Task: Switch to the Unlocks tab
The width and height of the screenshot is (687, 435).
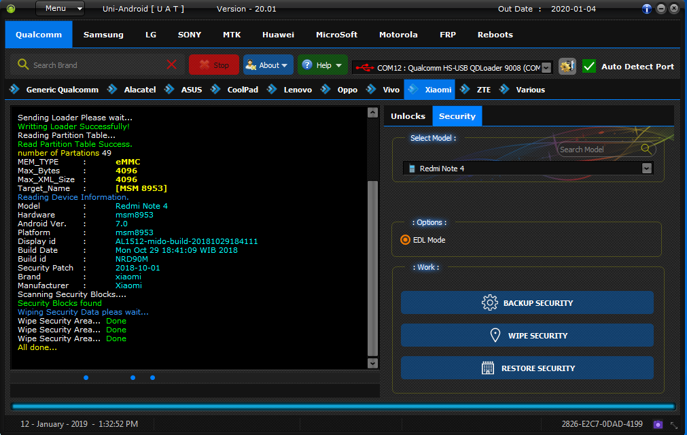Action: [x=408, y=116]
